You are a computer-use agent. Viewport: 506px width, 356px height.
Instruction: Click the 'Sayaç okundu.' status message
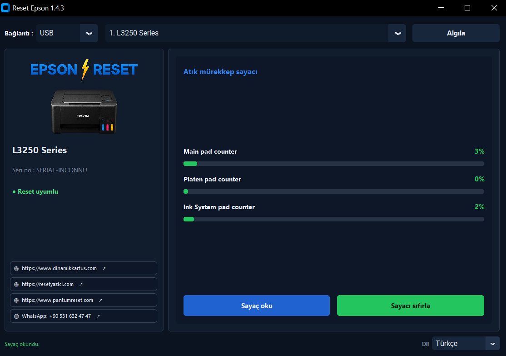22,344
